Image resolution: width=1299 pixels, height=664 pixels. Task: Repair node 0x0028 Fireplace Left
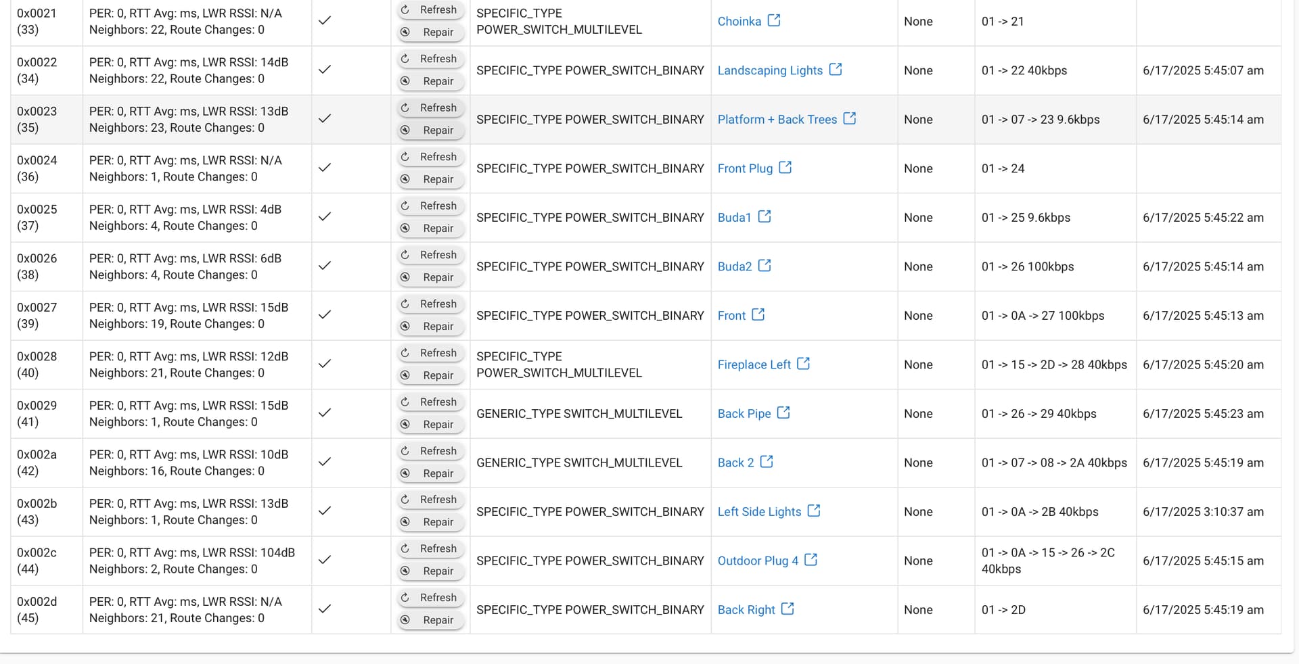pyautogui.click(x=430, y=375)
